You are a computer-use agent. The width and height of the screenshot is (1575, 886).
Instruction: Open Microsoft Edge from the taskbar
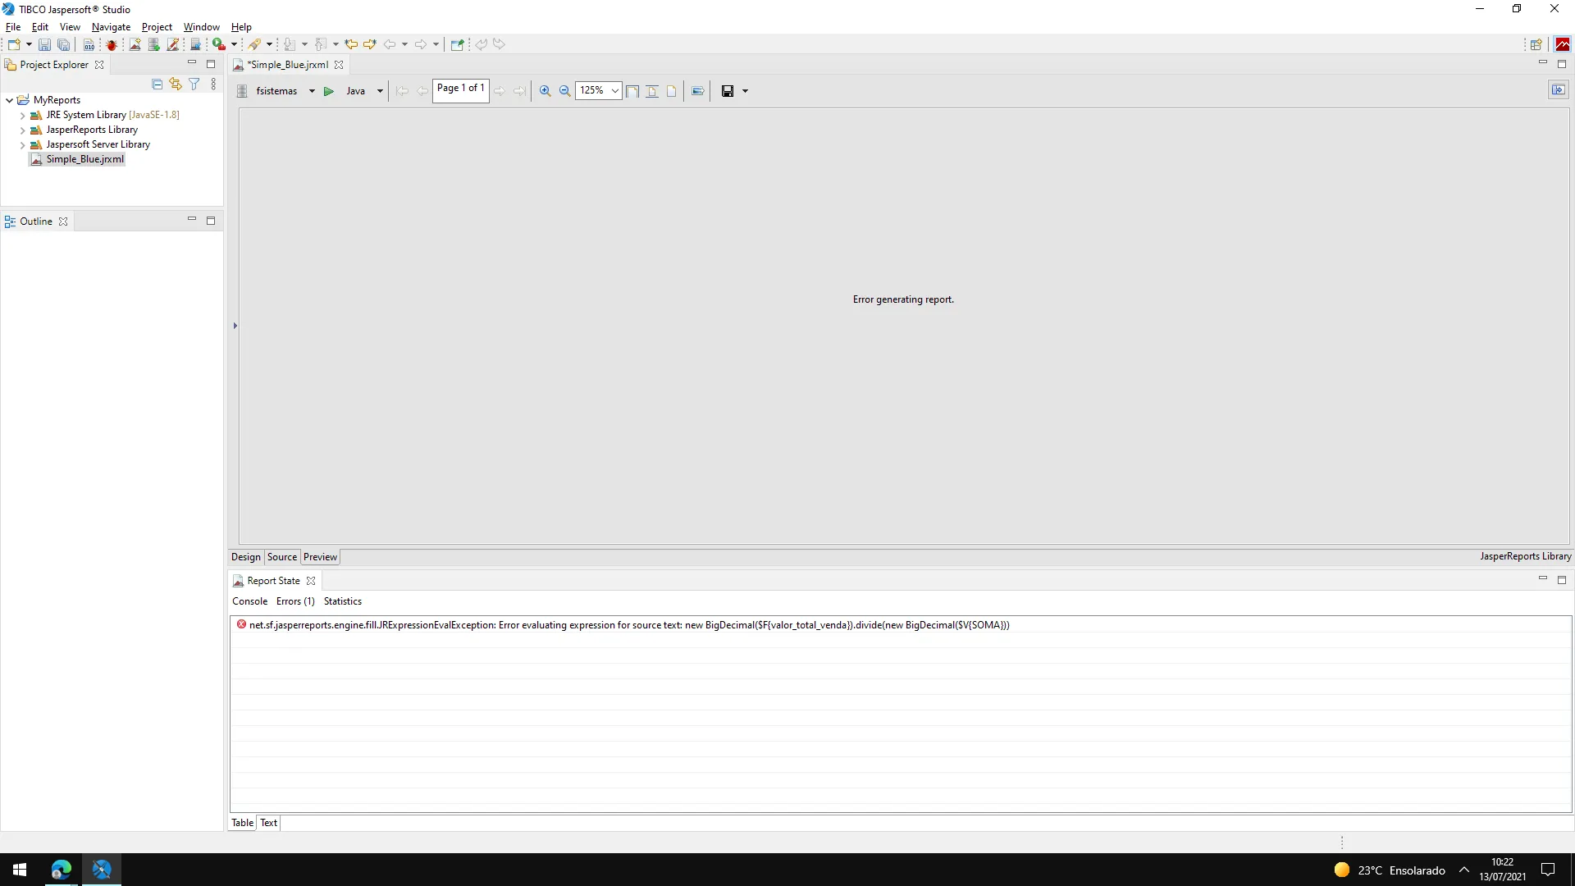point(62,870)
